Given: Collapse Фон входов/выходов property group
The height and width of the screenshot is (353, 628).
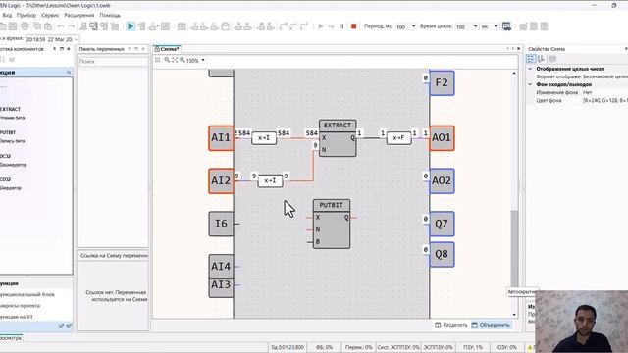Looking at the screenshot, I should click(530, 85).
